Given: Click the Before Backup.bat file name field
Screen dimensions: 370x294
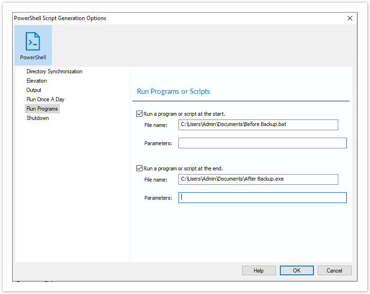Looking at the screenshot, I should click(x=258, y=125).
